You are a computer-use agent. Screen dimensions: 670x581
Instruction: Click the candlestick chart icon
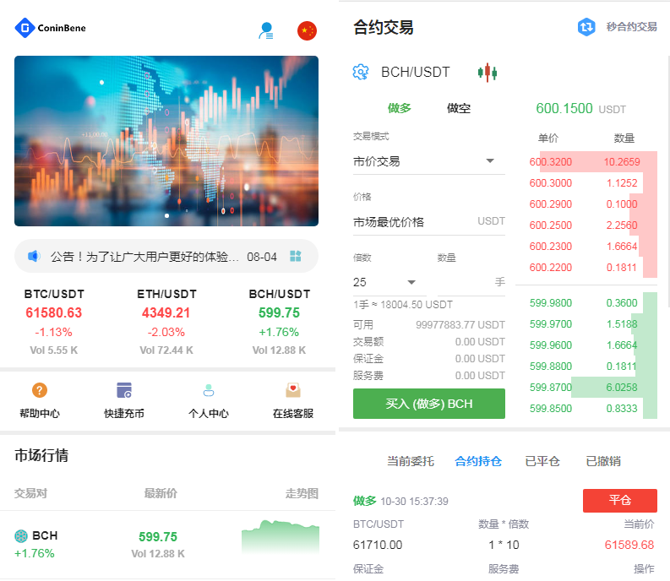pos(488,73)
